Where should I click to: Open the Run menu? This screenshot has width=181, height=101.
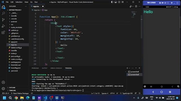36,2
